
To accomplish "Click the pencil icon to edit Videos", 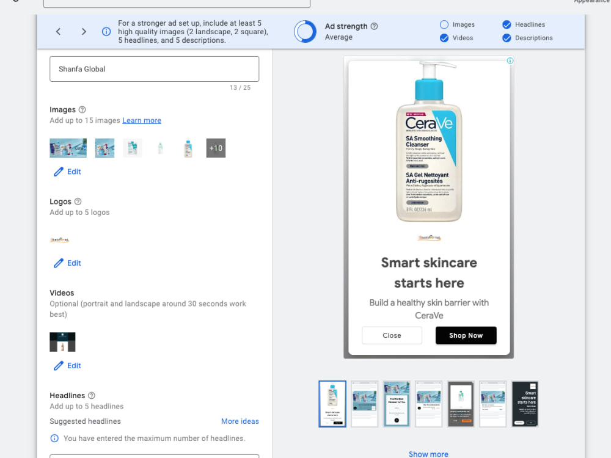I will pyautogui.click(x=59, y=366).
